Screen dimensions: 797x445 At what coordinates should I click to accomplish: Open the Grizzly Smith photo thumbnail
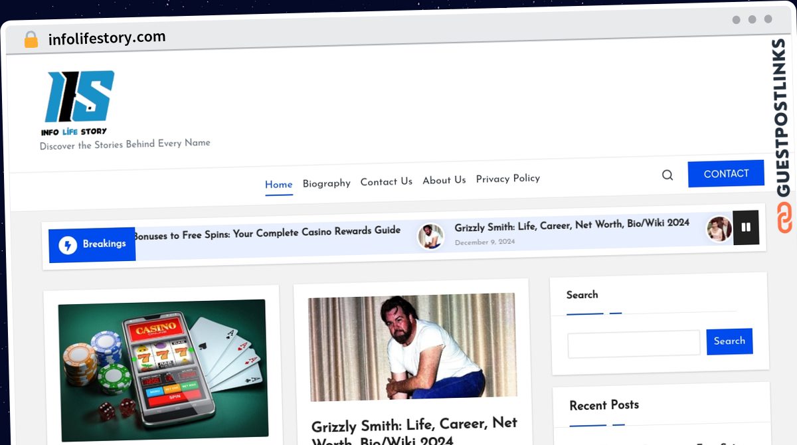click(x=412, y=347)
